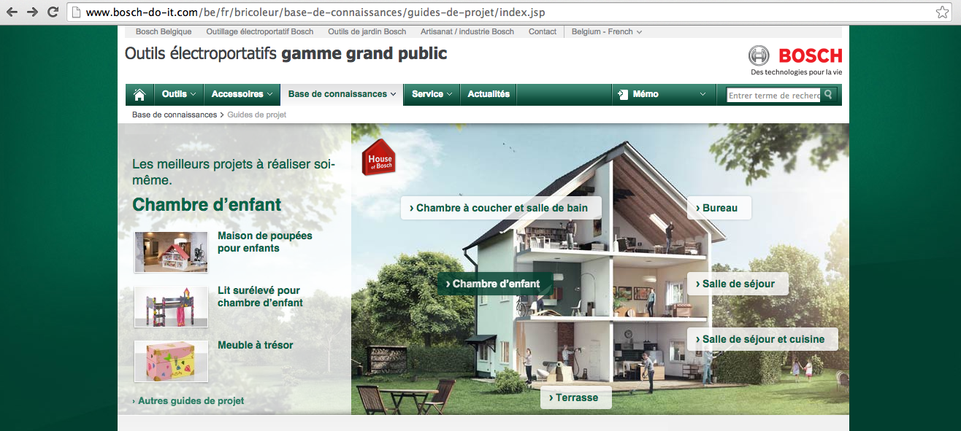Expand the Outils dropdown menu

pyautogui.click(x=179, y=94)
